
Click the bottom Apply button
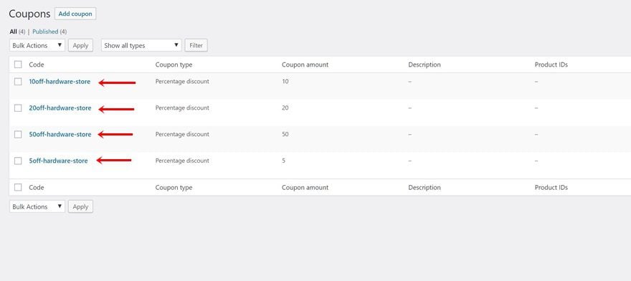(x=80, y=206)
